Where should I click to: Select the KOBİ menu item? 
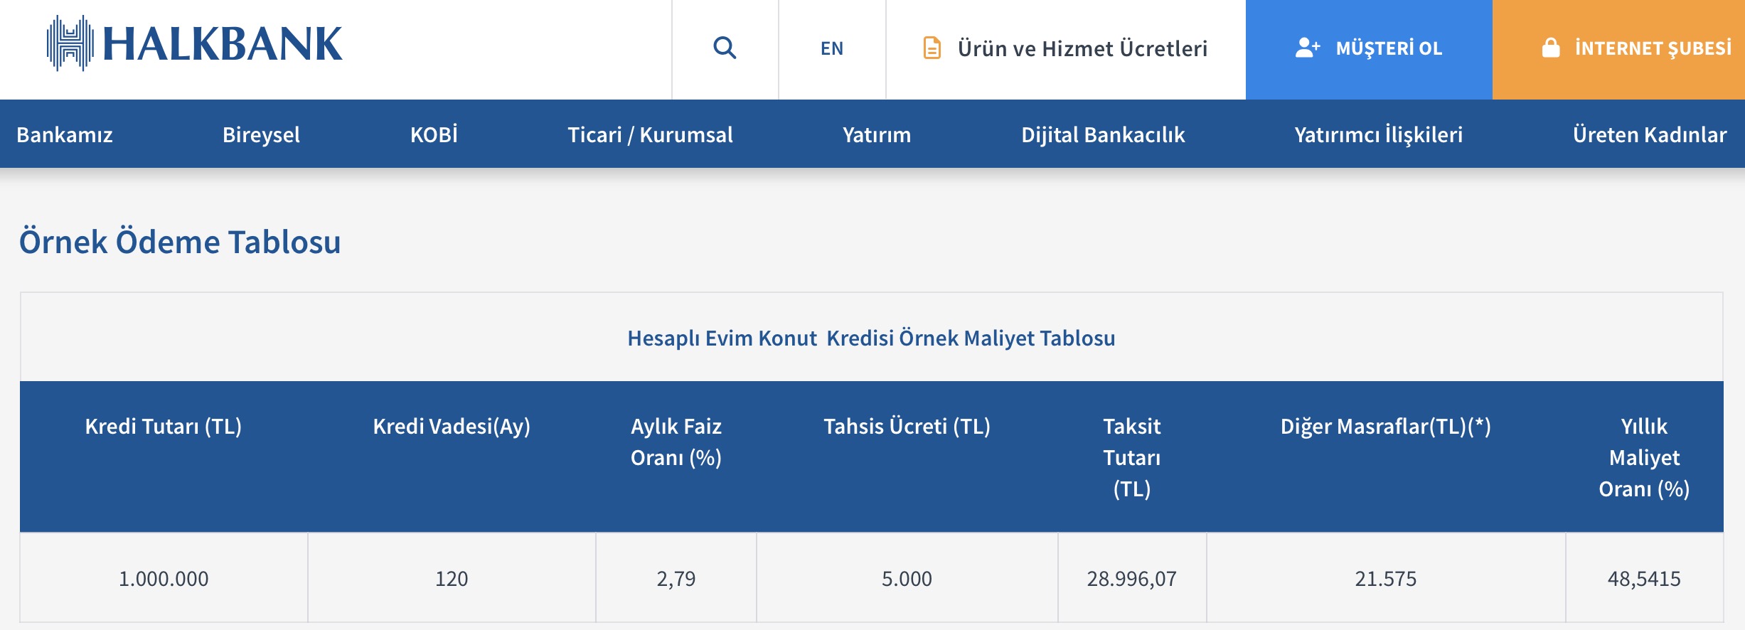coord(434,134)
